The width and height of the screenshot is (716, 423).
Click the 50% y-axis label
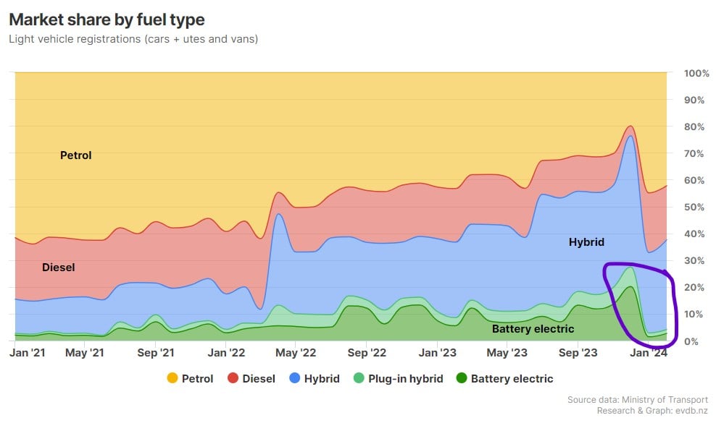(695, 207)
